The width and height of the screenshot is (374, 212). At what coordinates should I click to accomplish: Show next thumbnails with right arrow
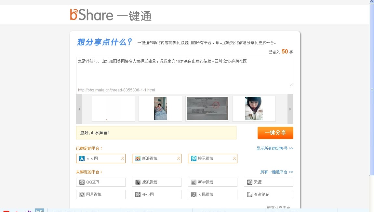pyautogui.click(x=290, y=109)
